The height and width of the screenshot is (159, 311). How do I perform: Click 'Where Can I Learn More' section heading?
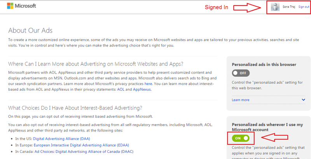96,64
